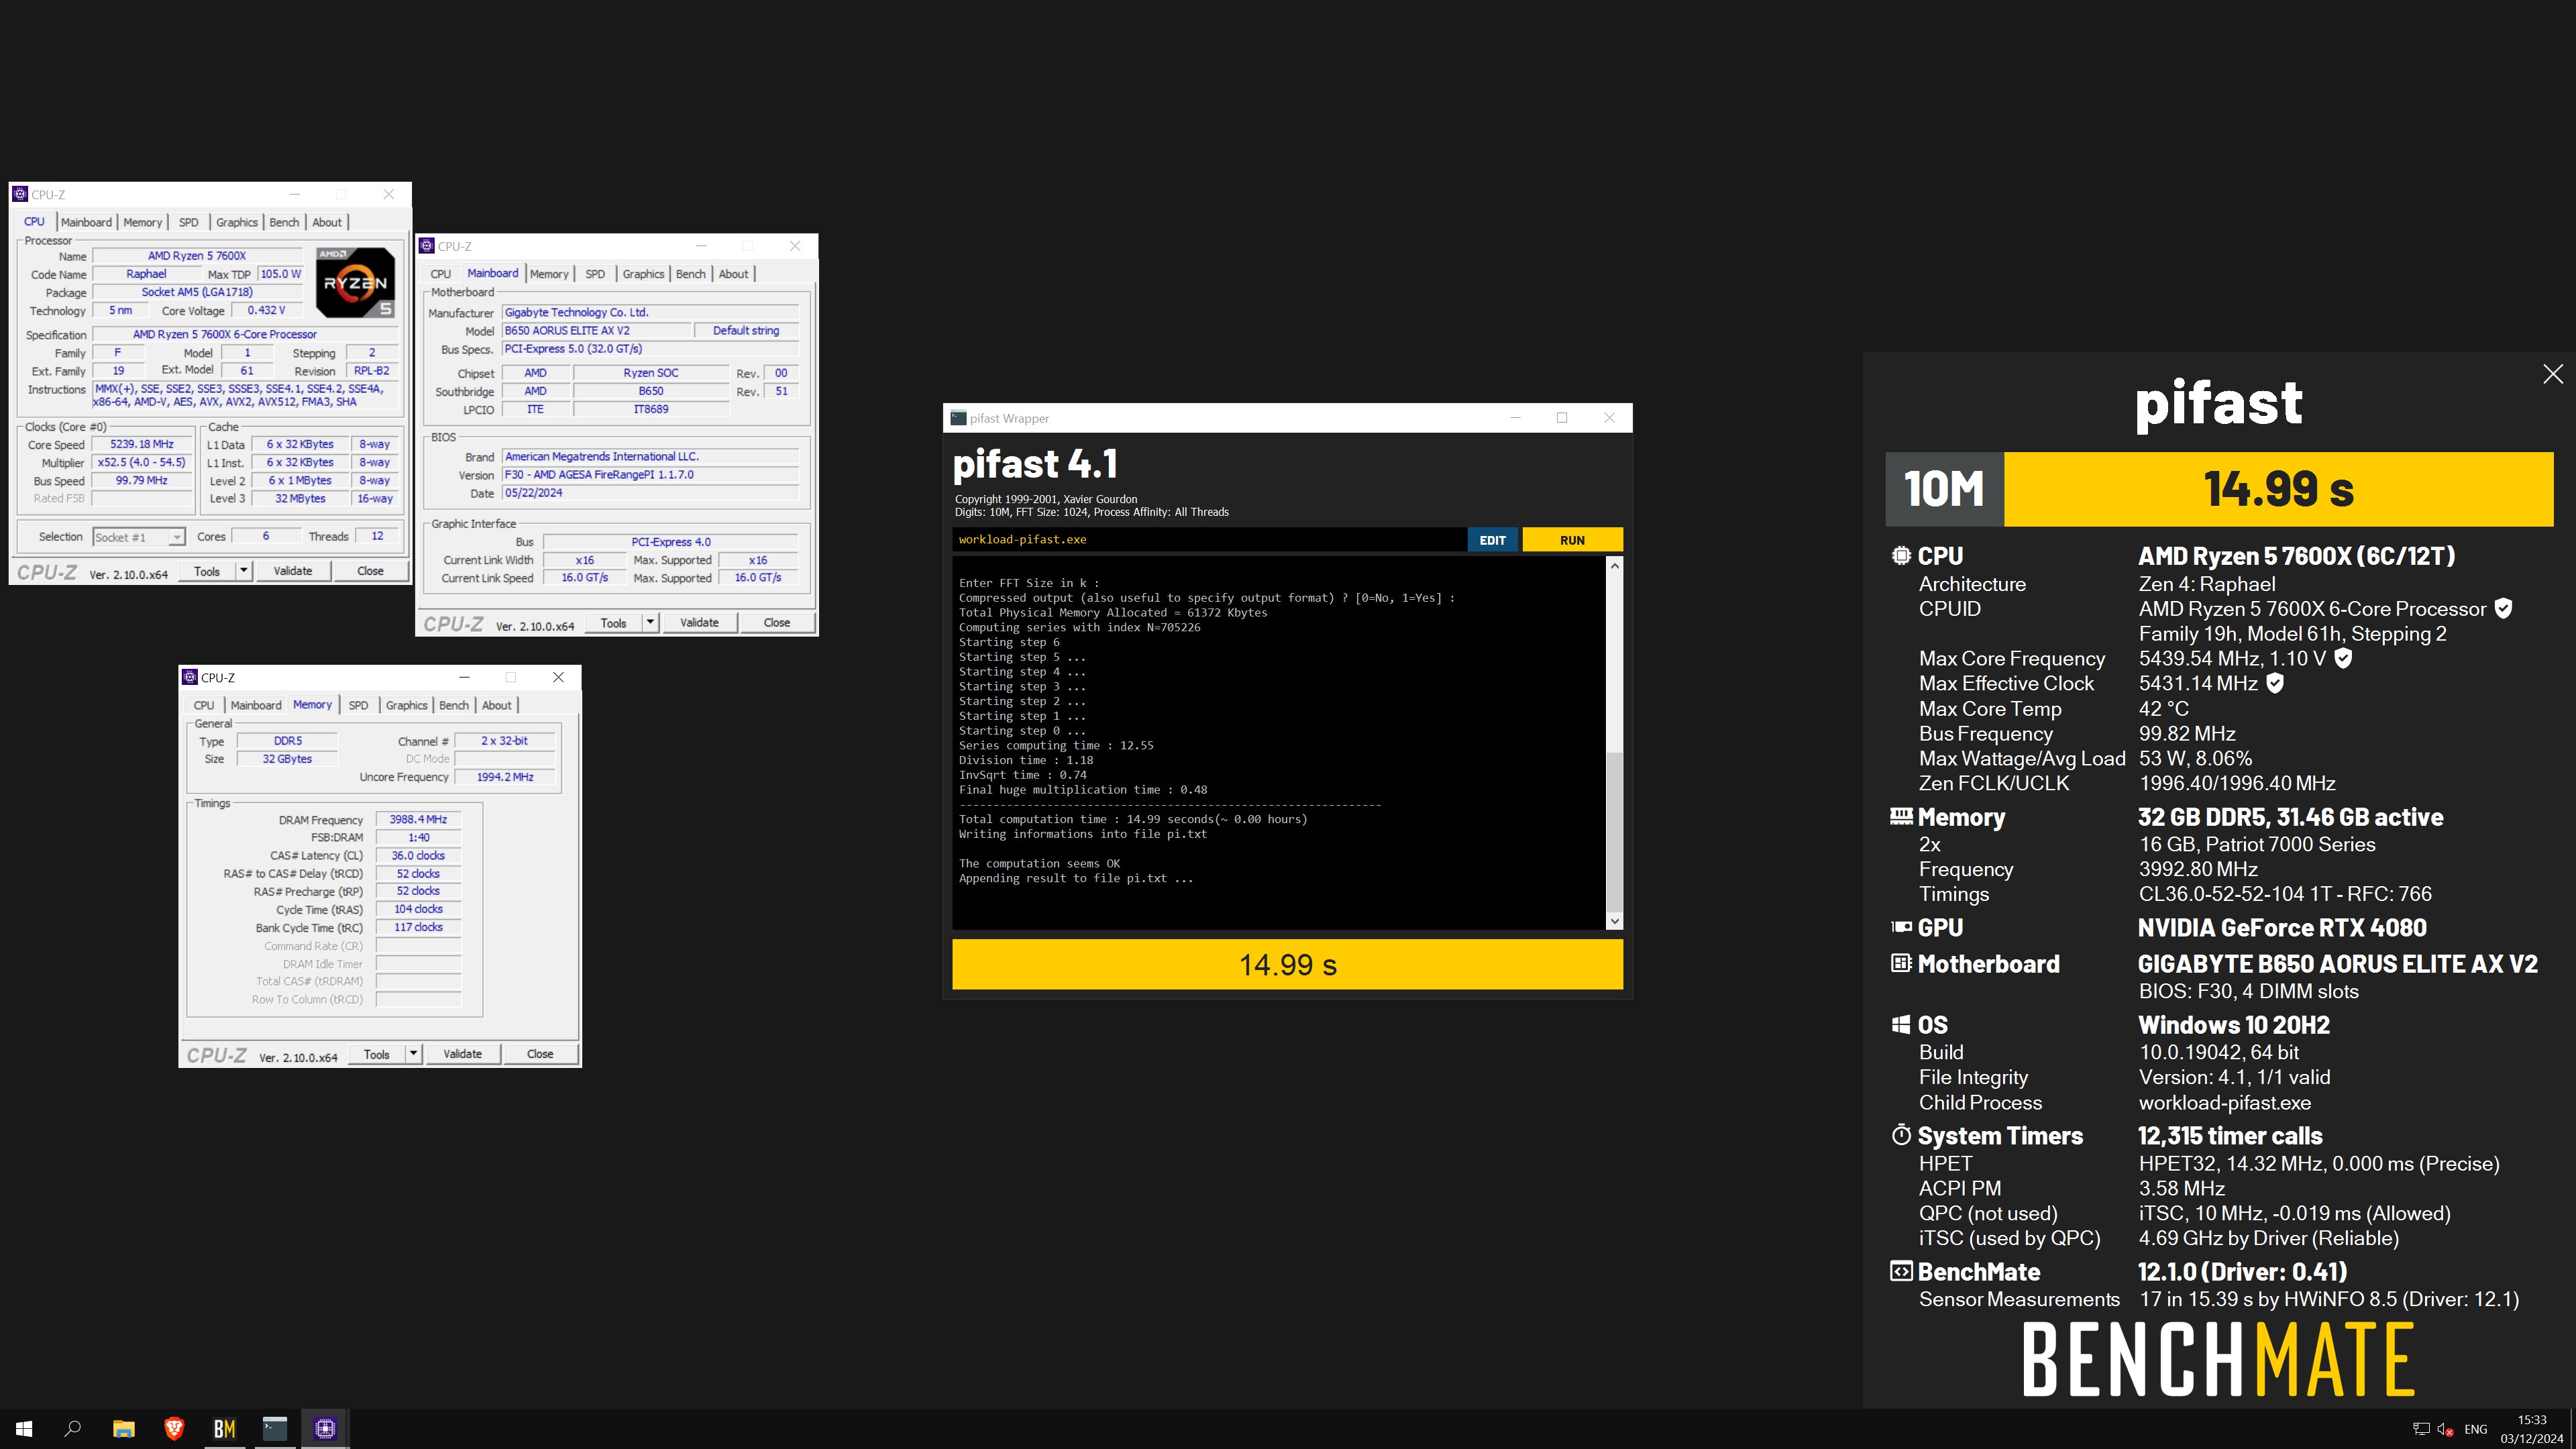Click the CPU chip icon in BenchMate
The image size is (2576, 1449).
[x=1901, y=555]
